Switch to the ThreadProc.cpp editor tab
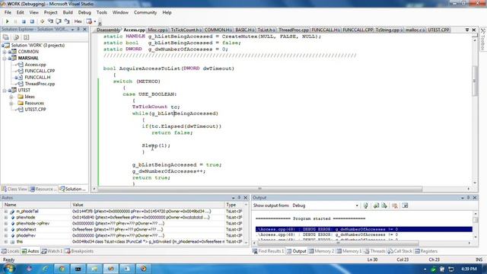 [294, 30]
